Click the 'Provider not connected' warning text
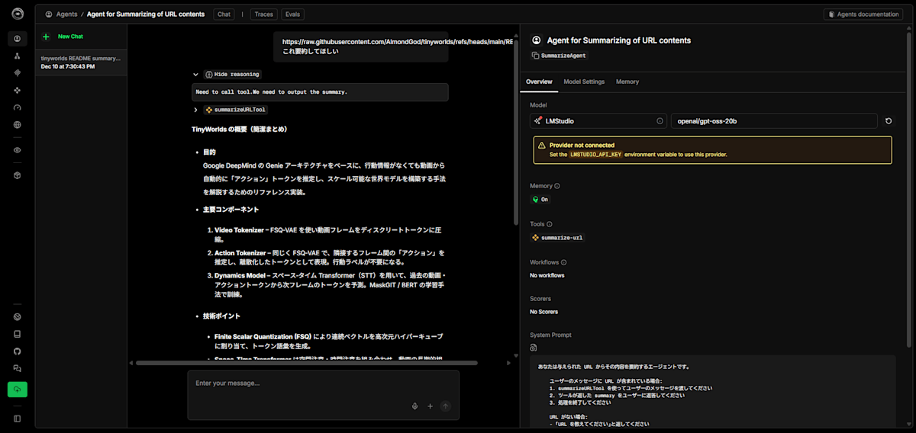Screen dimensions: 916x433 pyautogui.click(x=582, y=145)
